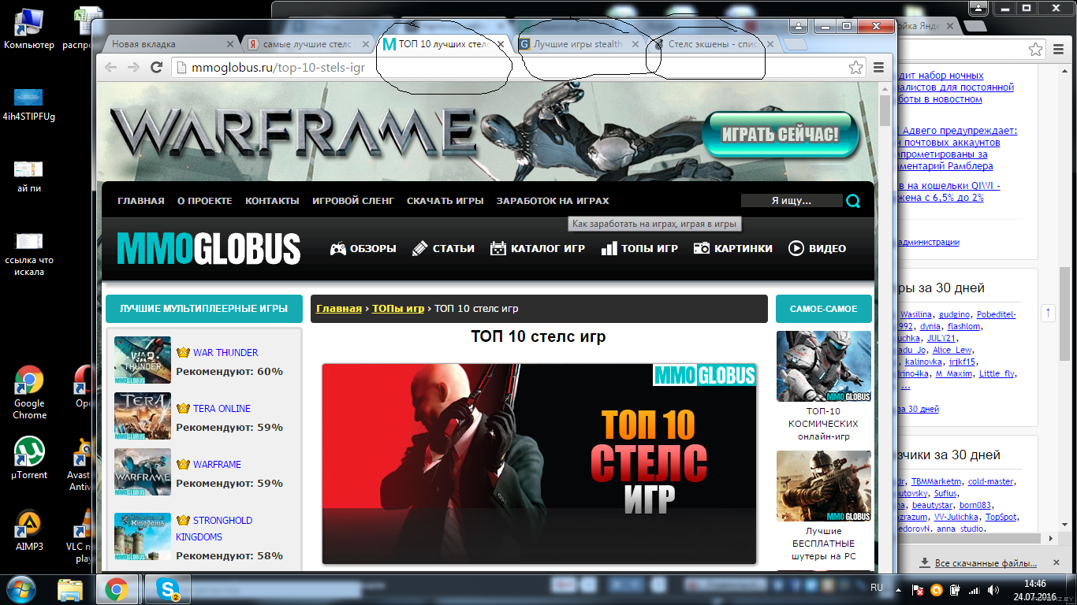Open the WAR THUNDER game link

(225, 353)
